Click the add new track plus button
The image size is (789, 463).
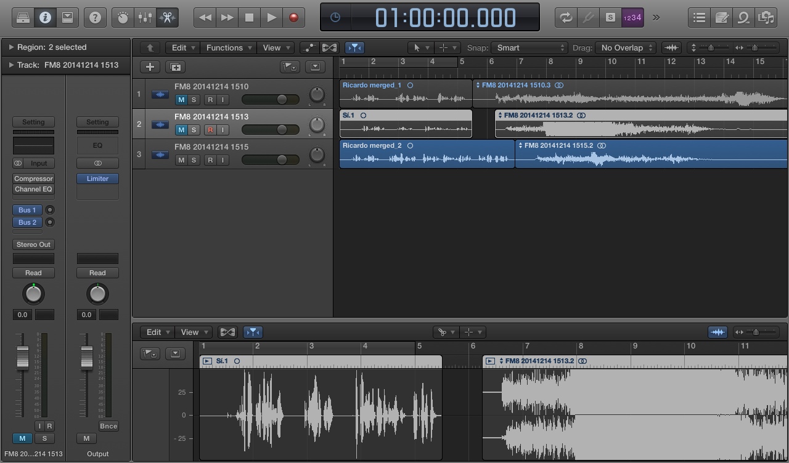point(150,67)
